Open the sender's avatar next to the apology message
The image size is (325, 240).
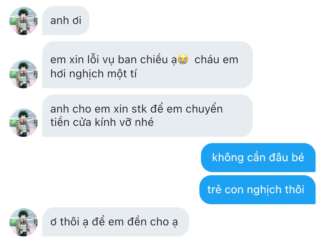[x=24, y=74]
